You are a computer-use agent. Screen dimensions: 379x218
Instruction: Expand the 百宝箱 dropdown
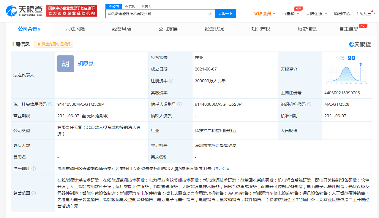click(290, 14)
